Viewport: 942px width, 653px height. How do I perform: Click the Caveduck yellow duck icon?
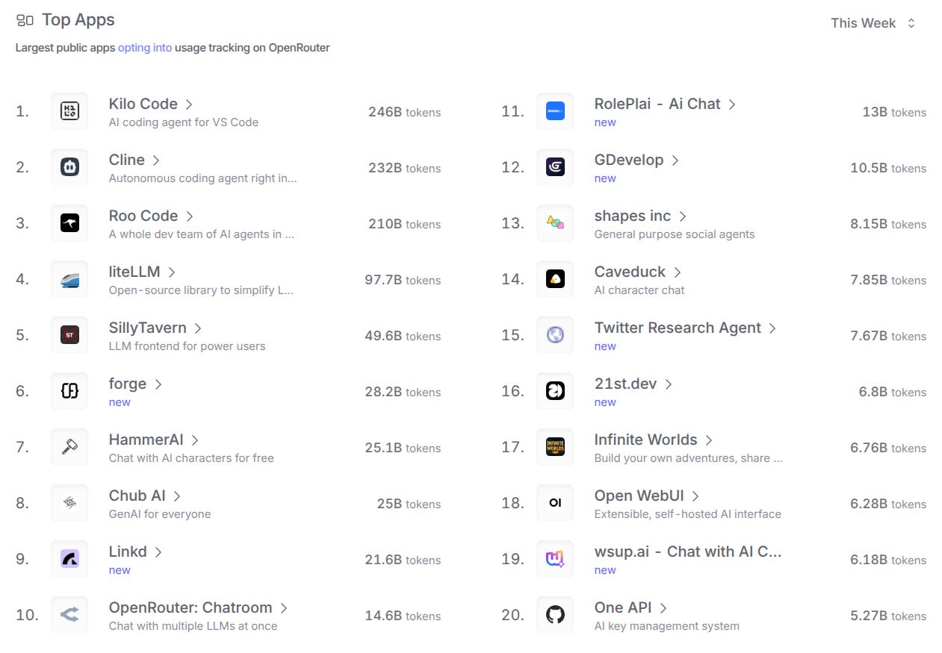point(555,279)
